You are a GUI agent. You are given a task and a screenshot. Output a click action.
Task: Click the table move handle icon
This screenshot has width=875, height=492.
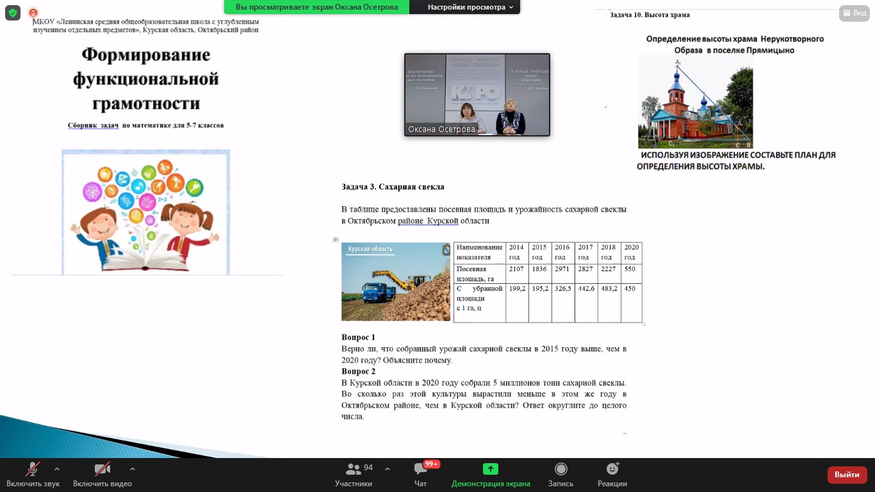coord(336,240)
